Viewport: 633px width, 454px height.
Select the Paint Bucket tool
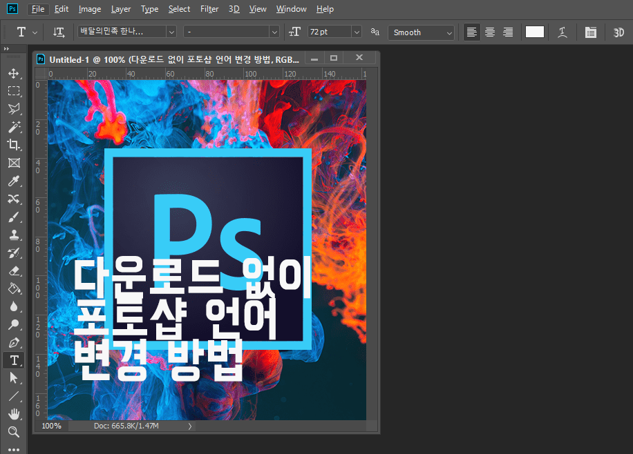tap(14, 288)
